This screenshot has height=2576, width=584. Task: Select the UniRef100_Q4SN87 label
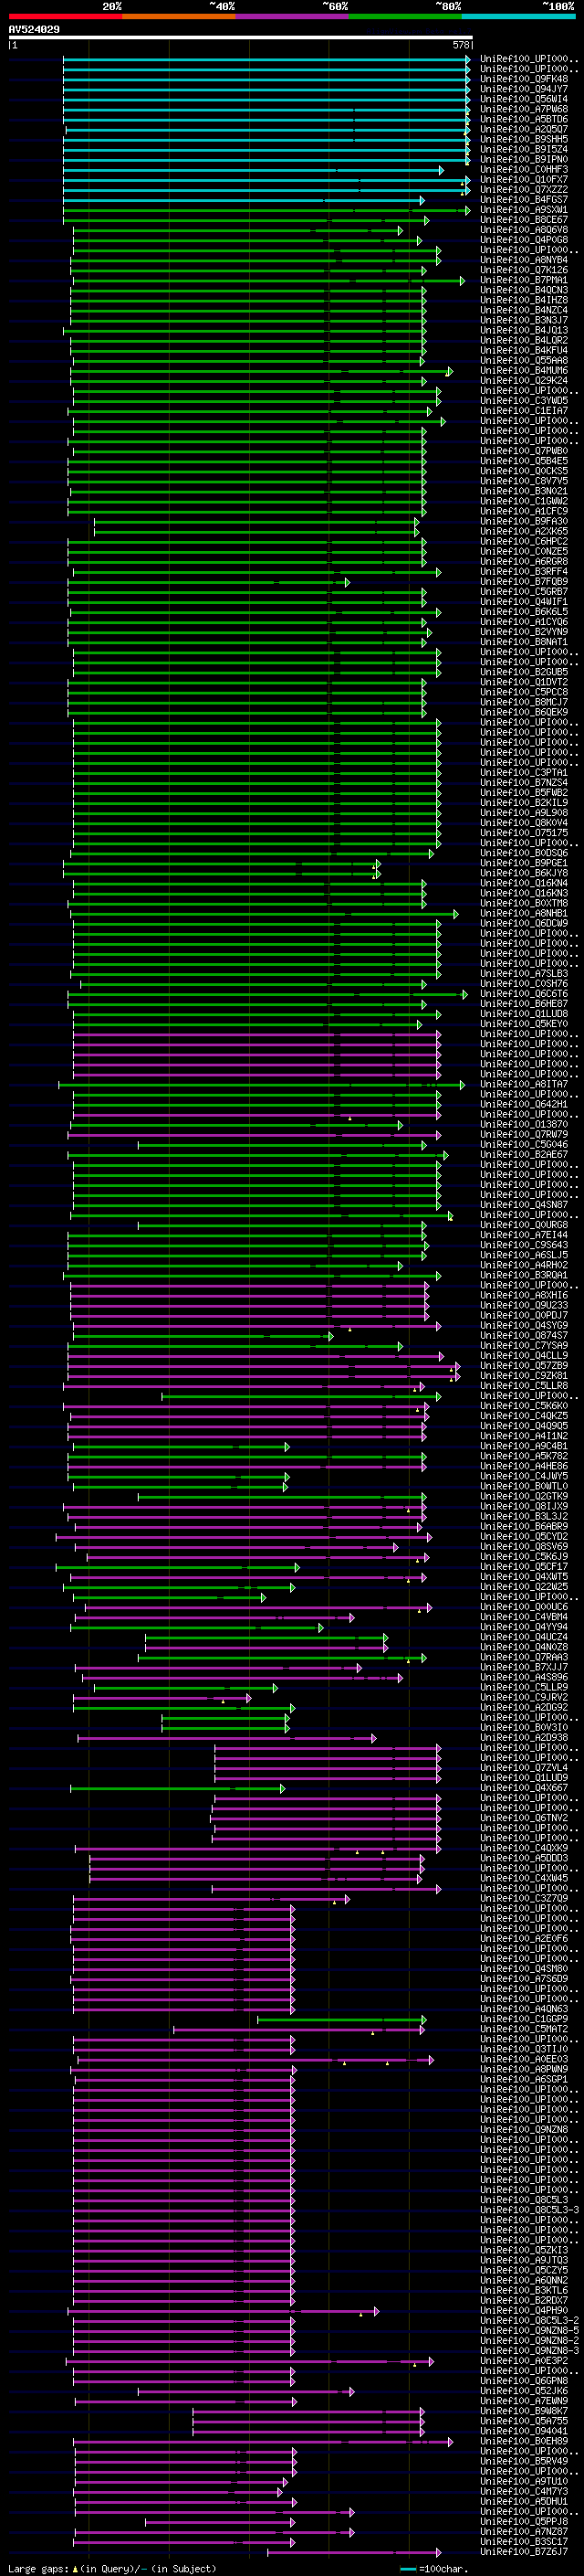[x=524, y=1205]
